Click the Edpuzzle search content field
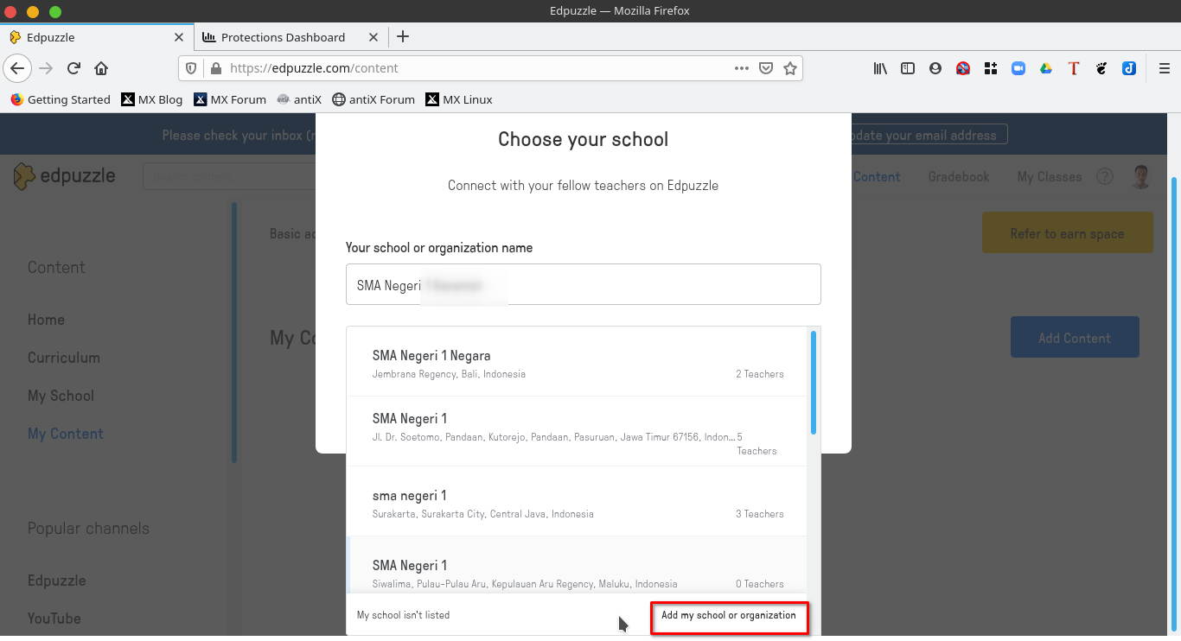 click(x=230, y=176)
